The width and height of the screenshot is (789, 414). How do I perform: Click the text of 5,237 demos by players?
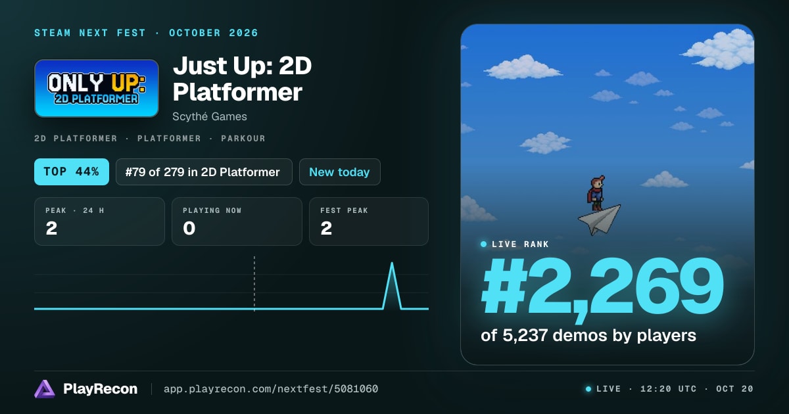coord(588,336)
